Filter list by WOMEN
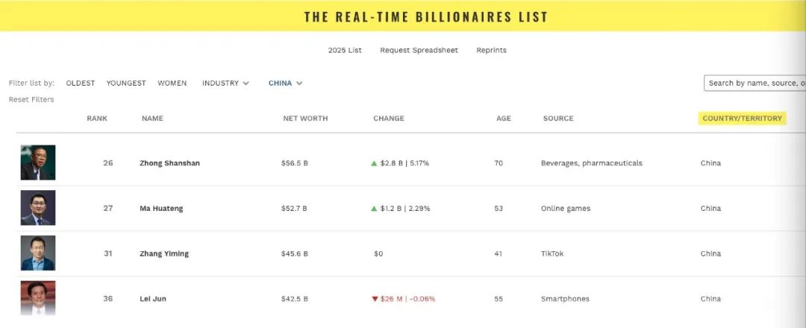Viewport: 806px width, 328px height. (172, 83)
